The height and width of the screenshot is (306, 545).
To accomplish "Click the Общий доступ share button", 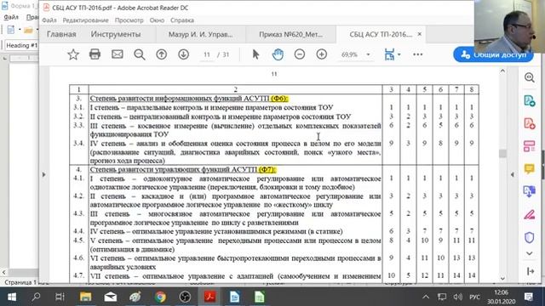I will click(493, 54).
